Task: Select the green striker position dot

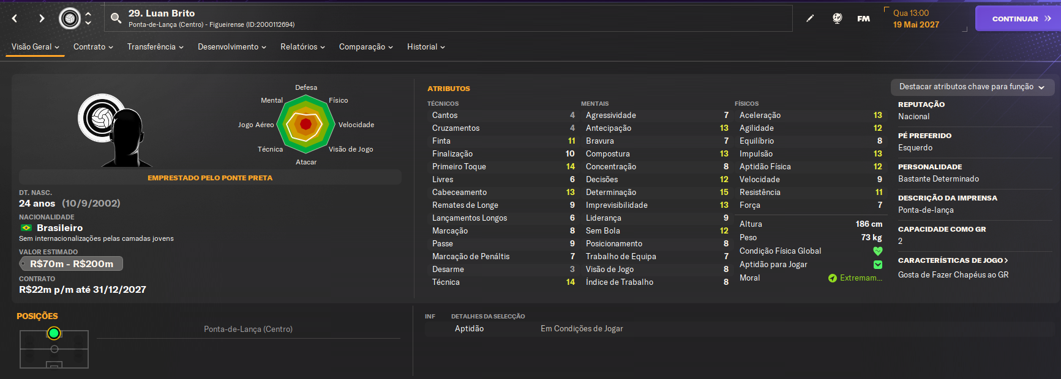Action: (x=54, y=333)
